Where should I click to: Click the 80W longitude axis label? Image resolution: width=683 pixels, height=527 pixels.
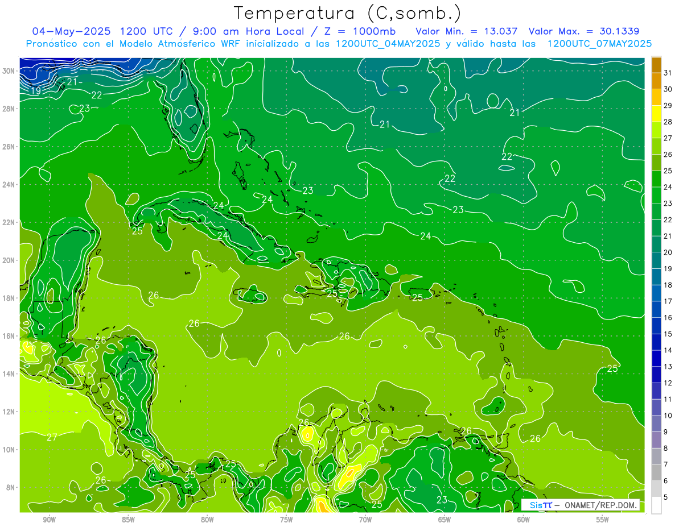[x=207, y=520]
